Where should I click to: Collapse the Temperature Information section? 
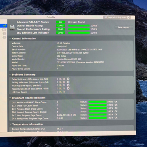(10, 124)
